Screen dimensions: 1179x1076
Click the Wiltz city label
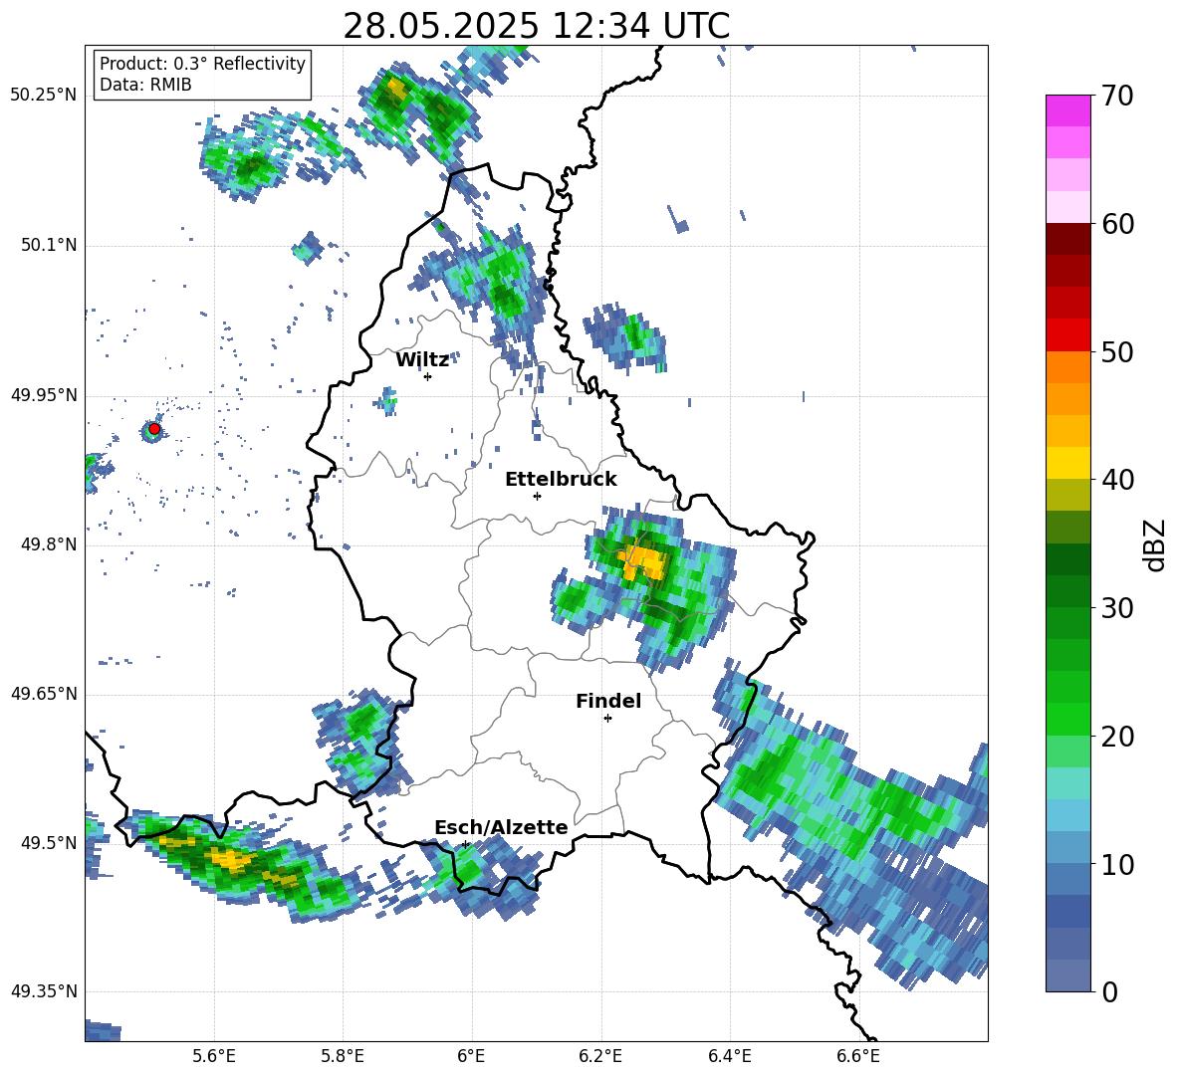[422, 360]
